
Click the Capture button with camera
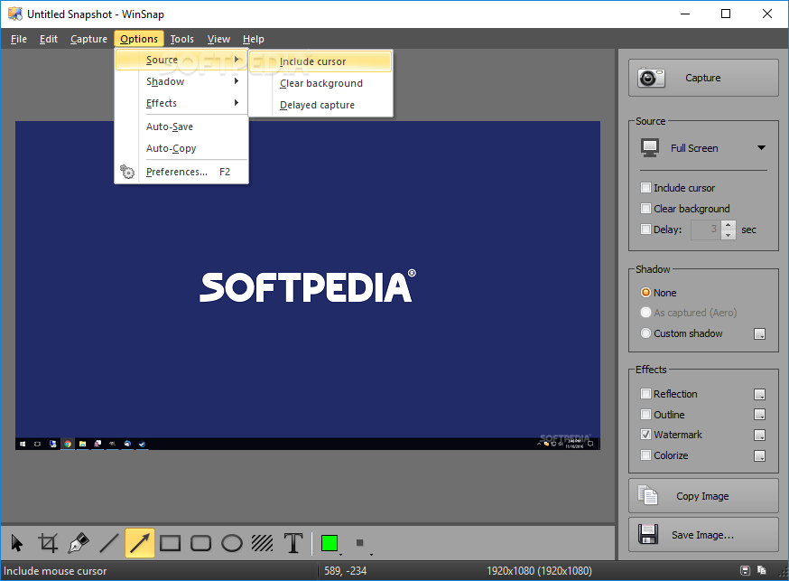[x=703, y=78]
